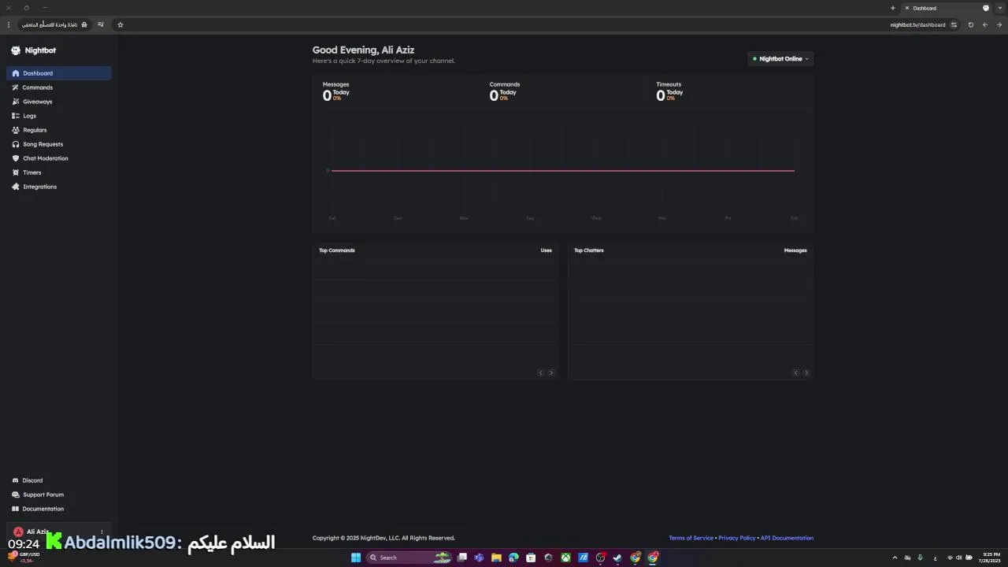Image resolution: width=1008 pixels, height=567 pixels.
Task: Go to next page of Top Commands
Action: (x=551, y=372)
